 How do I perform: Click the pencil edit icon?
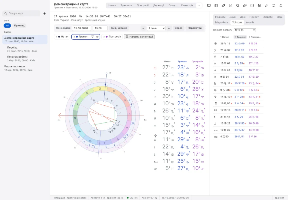266,5
